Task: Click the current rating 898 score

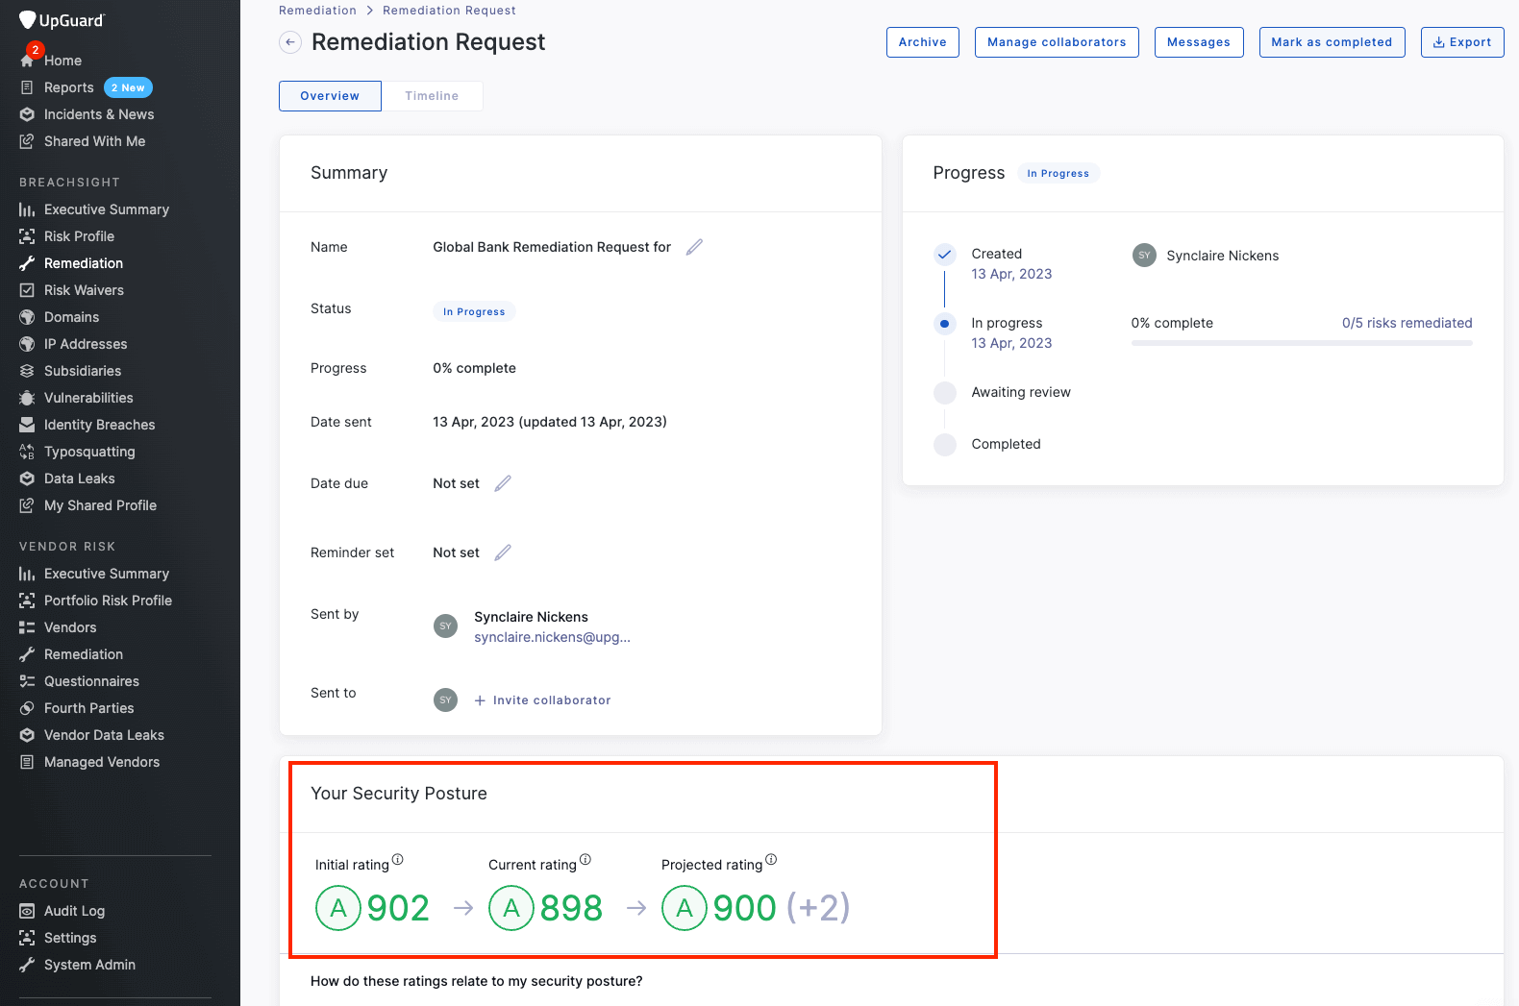Action: tap(571, 908)
